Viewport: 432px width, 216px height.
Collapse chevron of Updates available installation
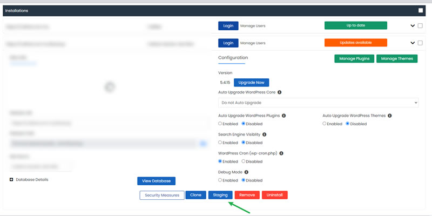click(x=413, y=43)
